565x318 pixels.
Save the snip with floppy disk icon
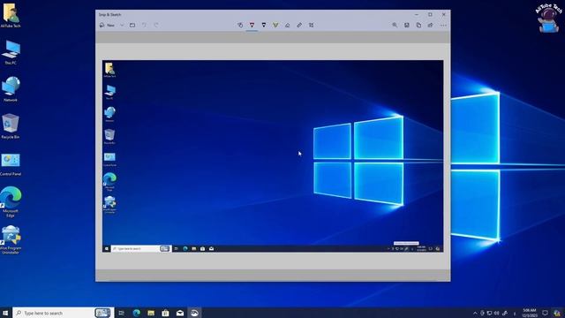(407, 26)
